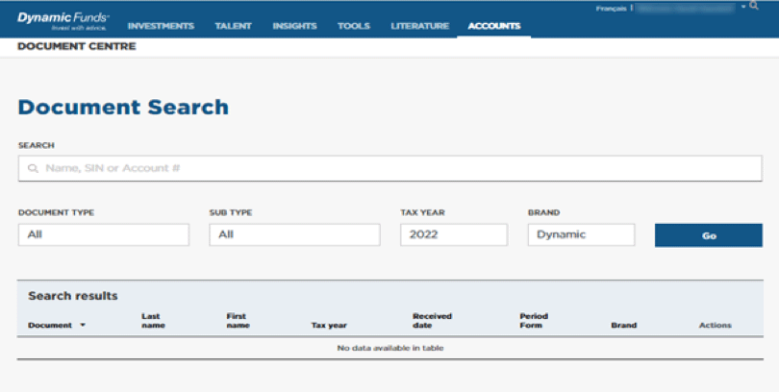Open the top-right search magnifier icon

[754, 6]
